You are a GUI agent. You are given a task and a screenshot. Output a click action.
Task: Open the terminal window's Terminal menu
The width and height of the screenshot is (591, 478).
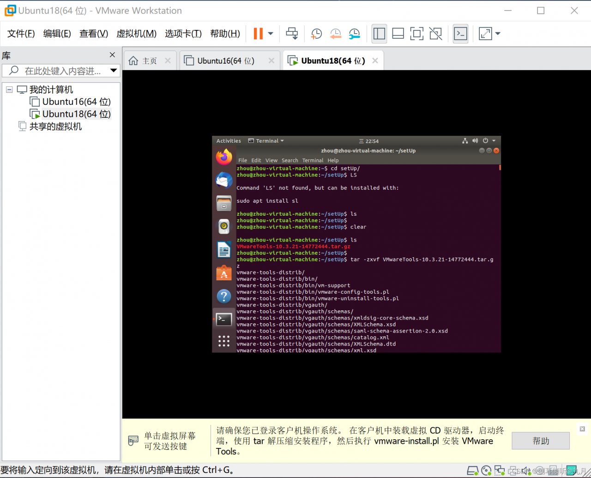click(x=313, y=160)
